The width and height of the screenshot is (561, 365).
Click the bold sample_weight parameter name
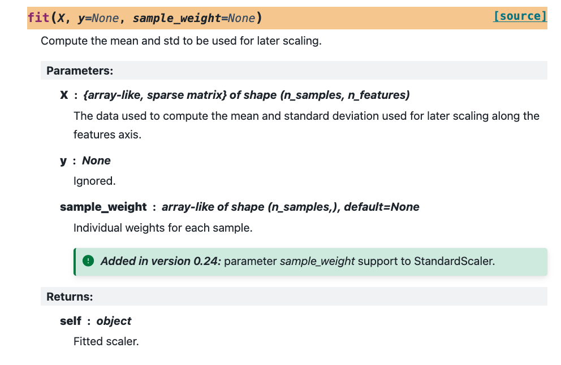103,207
